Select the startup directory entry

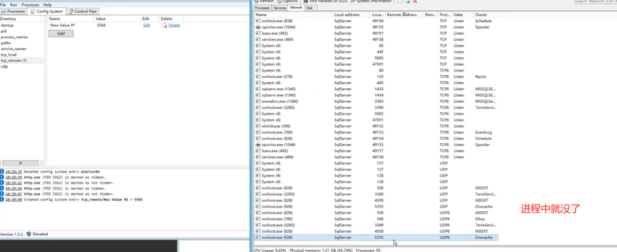(22, 25)
